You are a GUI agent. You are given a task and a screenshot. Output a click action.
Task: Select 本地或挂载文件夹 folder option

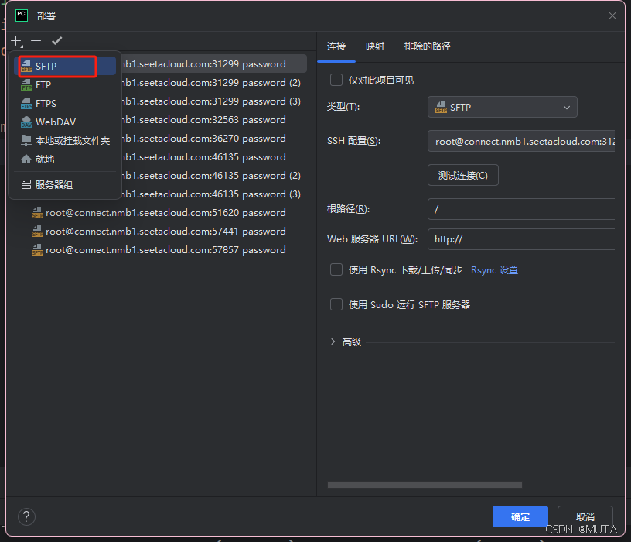click(x=72, y=141)
